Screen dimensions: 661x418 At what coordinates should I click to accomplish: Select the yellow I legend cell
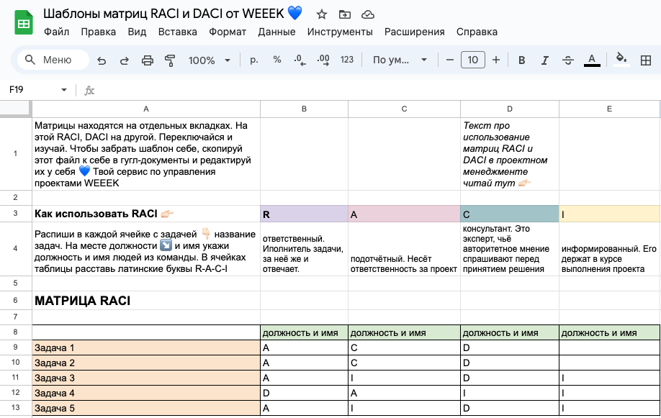coord(610,214)
